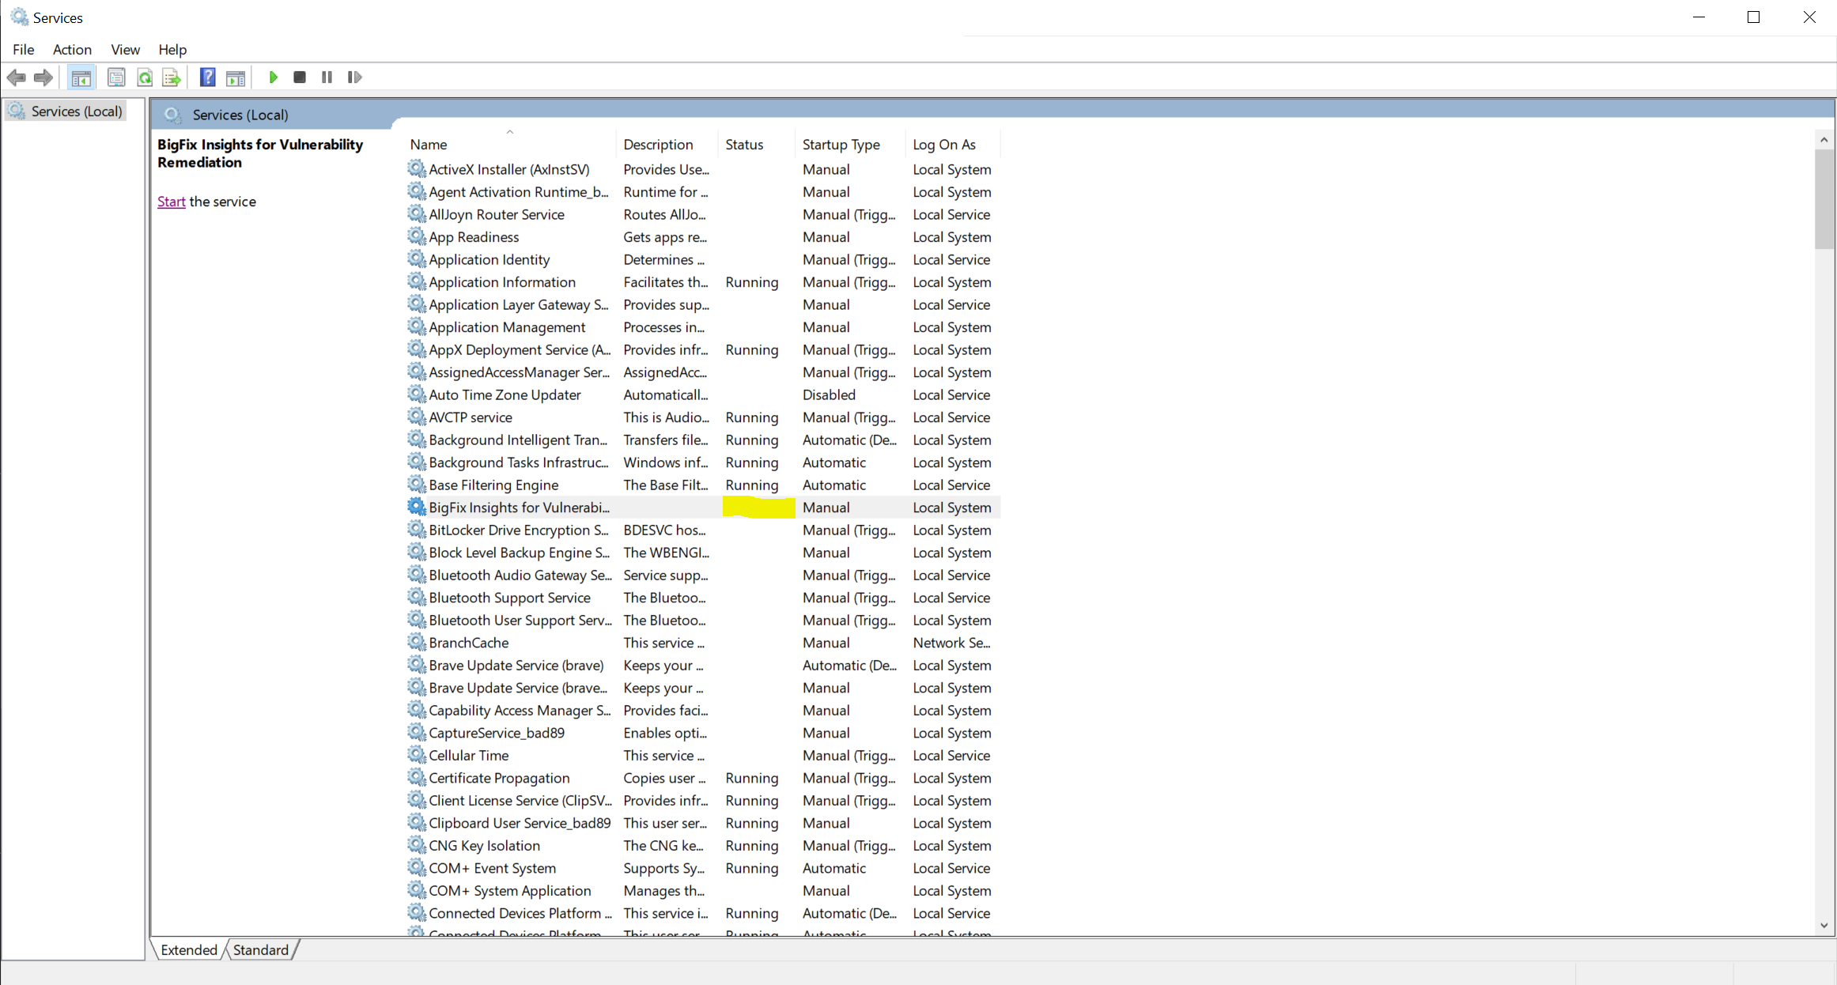
Task: Click the Export List toolbar icon
Action: 172,77
